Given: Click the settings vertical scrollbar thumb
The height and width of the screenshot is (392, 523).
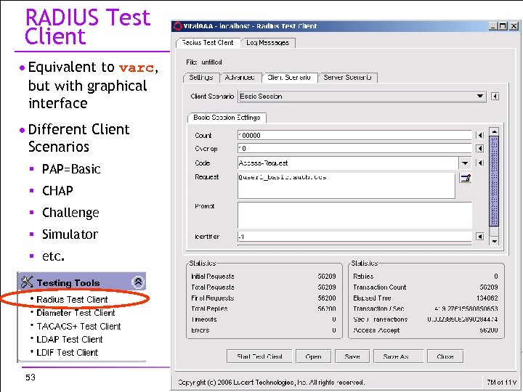Looking at the screenshot, I should [494, 181].
